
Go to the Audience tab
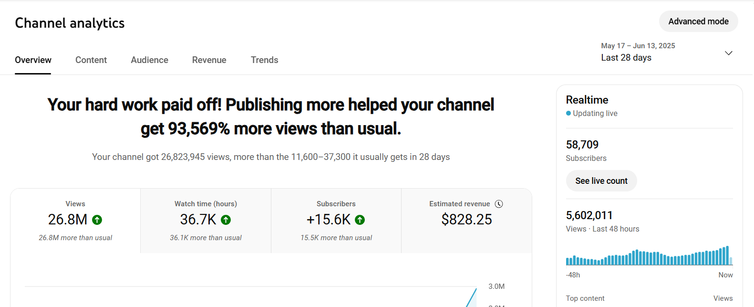[x=150, y=60]
